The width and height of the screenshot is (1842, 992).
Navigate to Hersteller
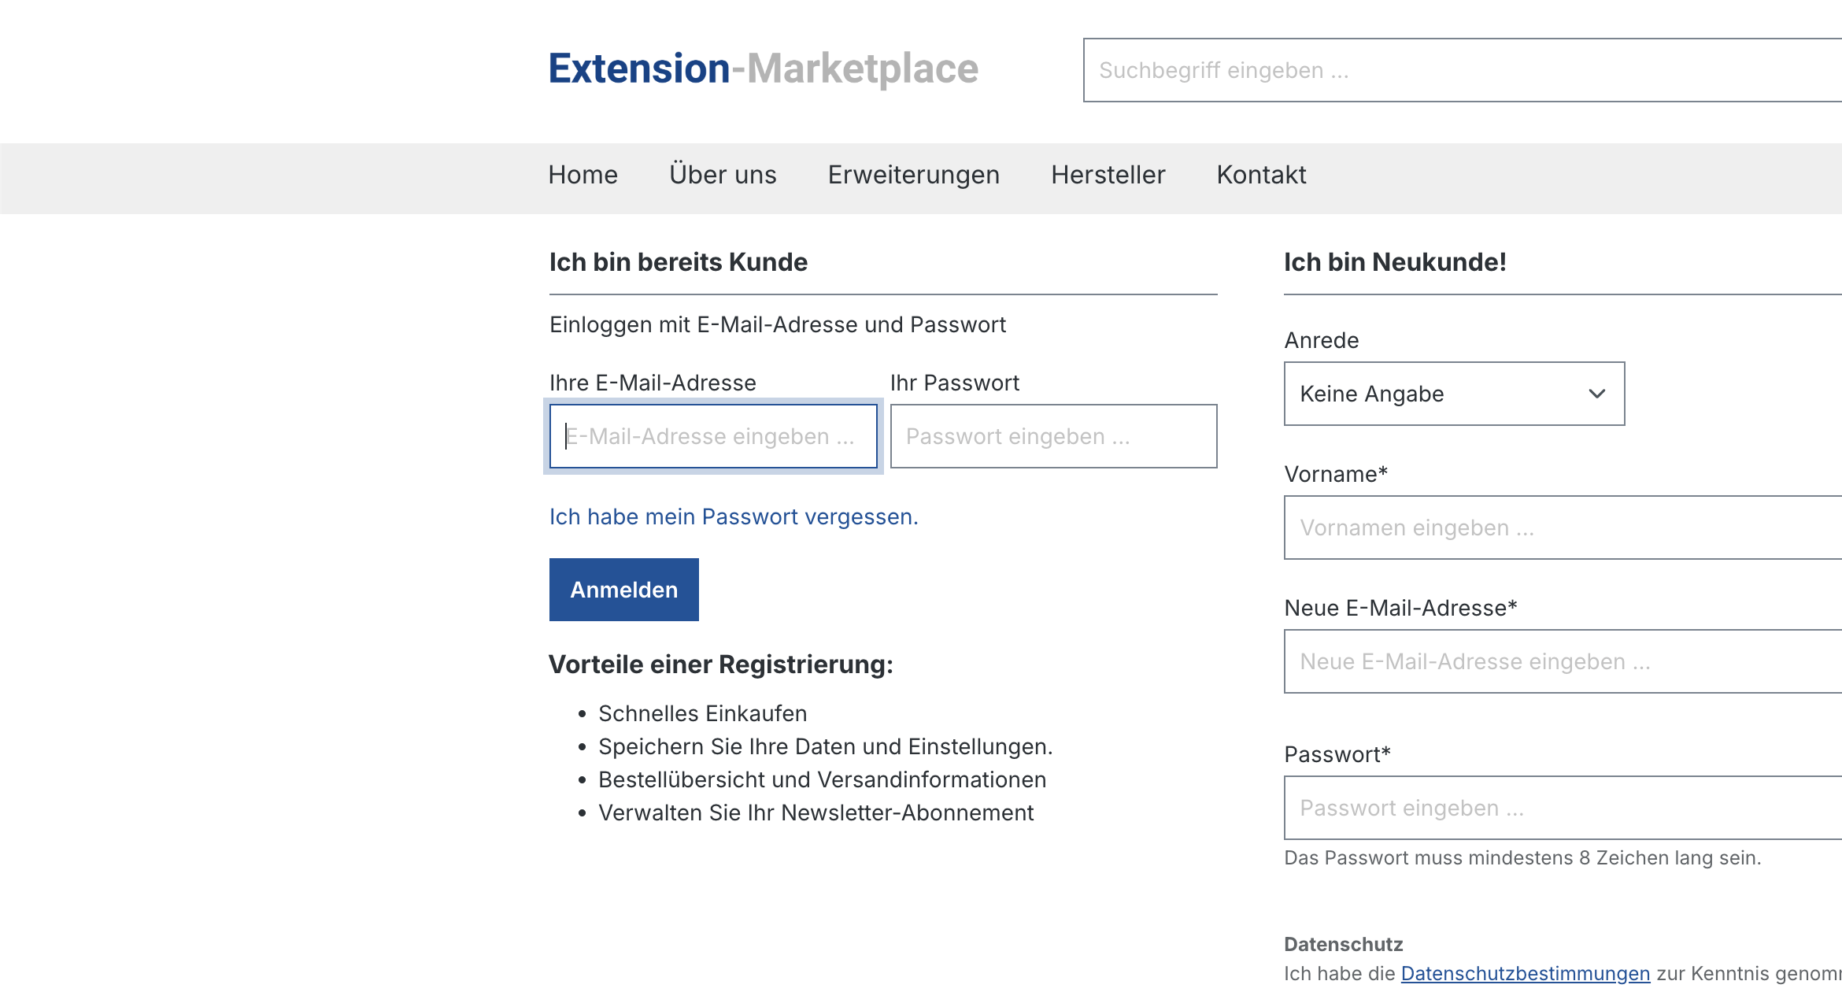[x=1108, y=175]
